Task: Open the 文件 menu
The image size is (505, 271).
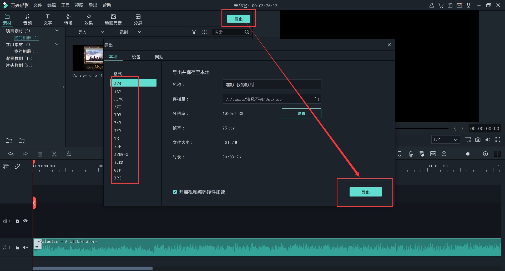Action: (38, 5)
